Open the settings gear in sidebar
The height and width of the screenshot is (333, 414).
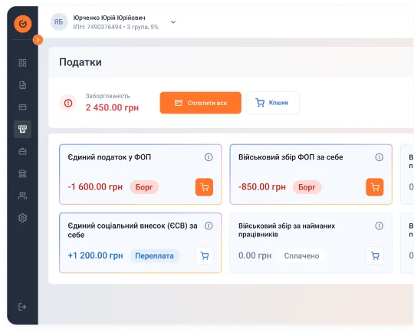coord(22,218)
